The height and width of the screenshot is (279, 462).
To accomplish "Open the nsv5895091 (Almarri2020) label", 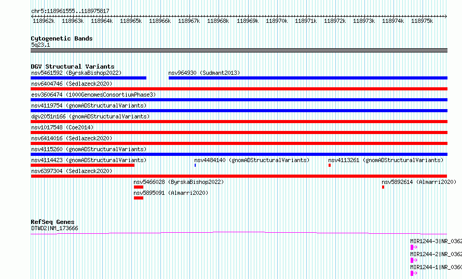I will [x=171, y=193].
